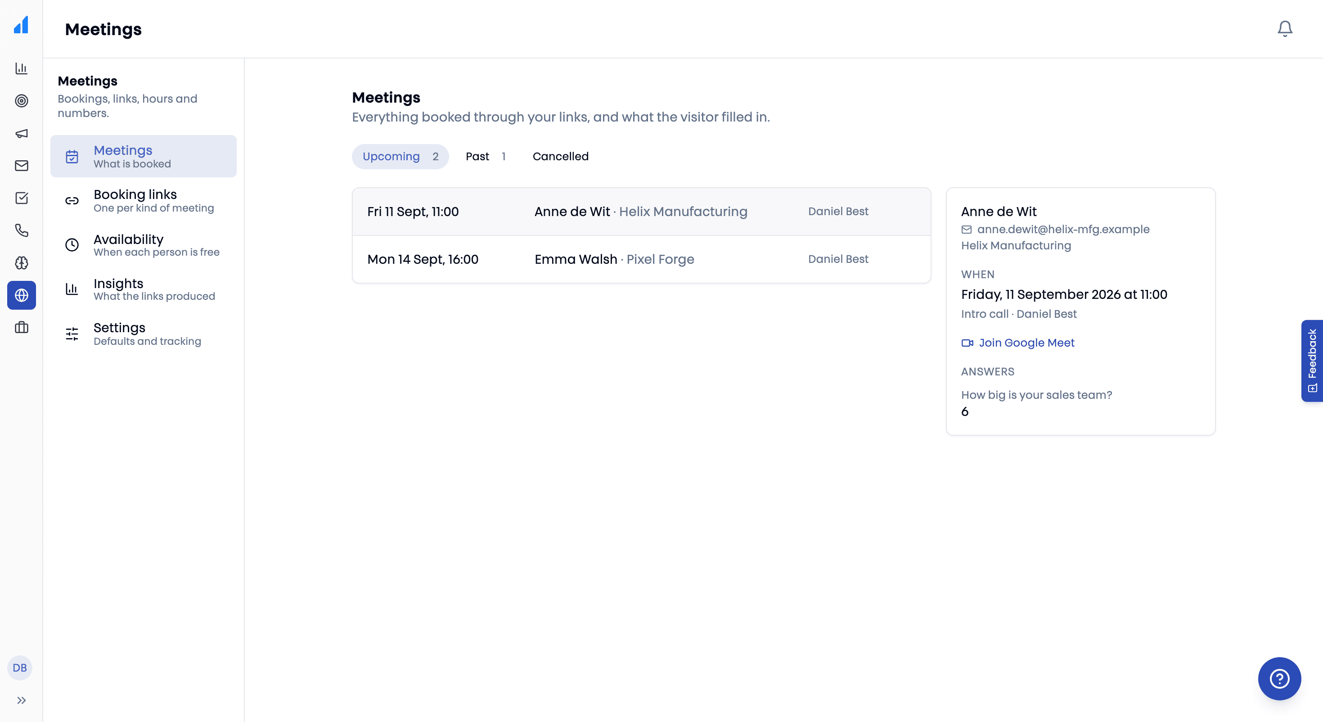The height and width of the screenshot is (722, 1323).
Task: Open the notifications bell
Action: click(x=1284, y=29)
